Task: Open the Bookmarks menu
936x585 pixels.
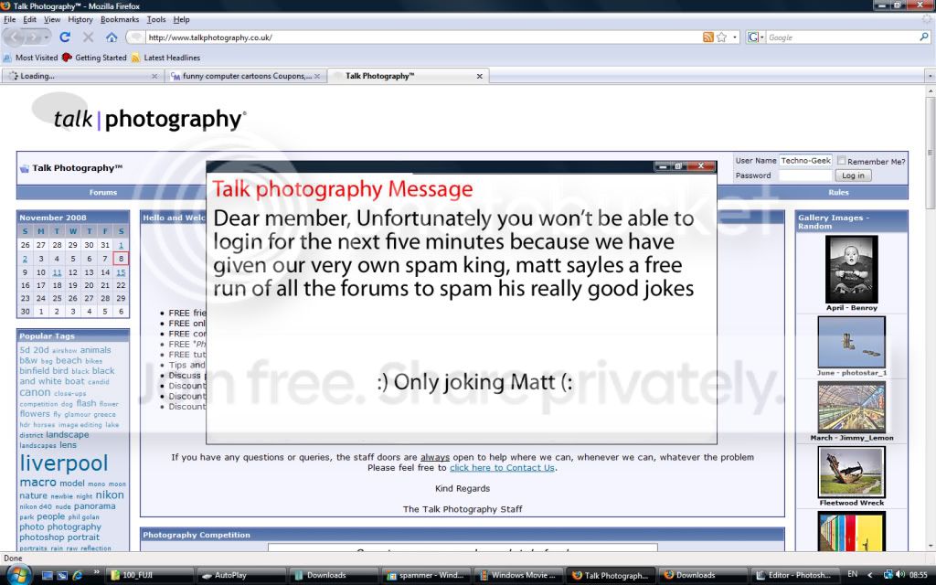Action: (120, 19)
